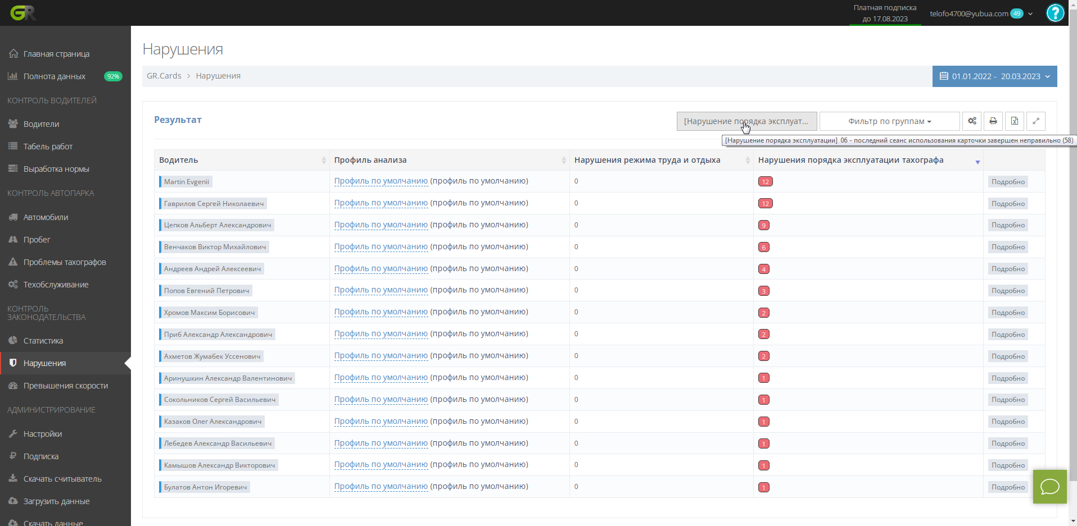Click violation badge for Ахметов Жумабек Уссенович
Screen dimensions: 1077x526
point(763,356)
